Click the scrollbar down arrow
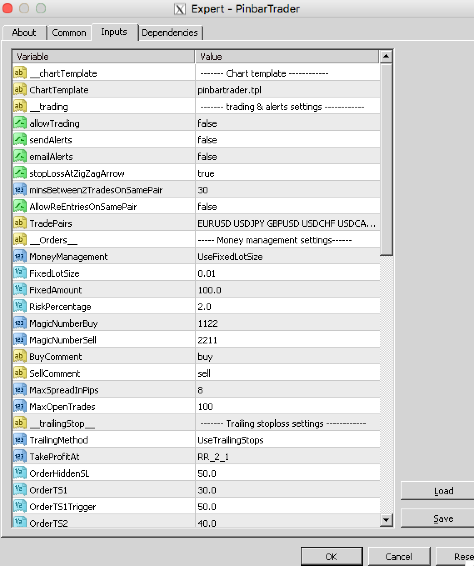This screenshot has width=474, height=566. [386, 520]
